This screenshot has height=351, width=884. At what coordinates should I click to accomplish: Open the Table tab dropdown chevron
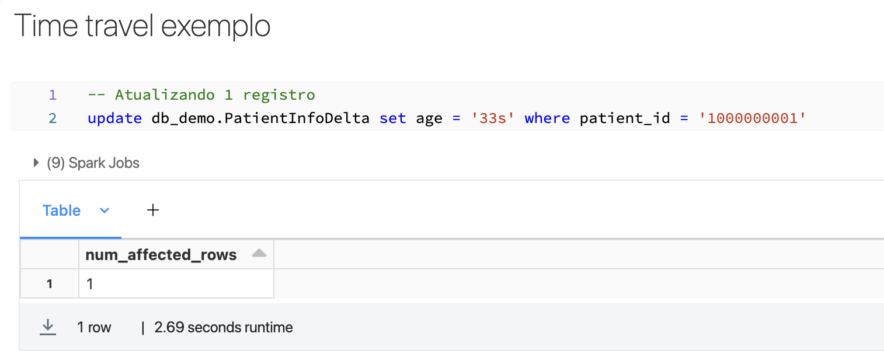point(105,210)
